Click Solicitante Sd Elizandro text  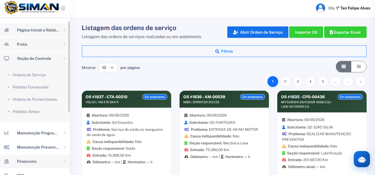point(112,122)
